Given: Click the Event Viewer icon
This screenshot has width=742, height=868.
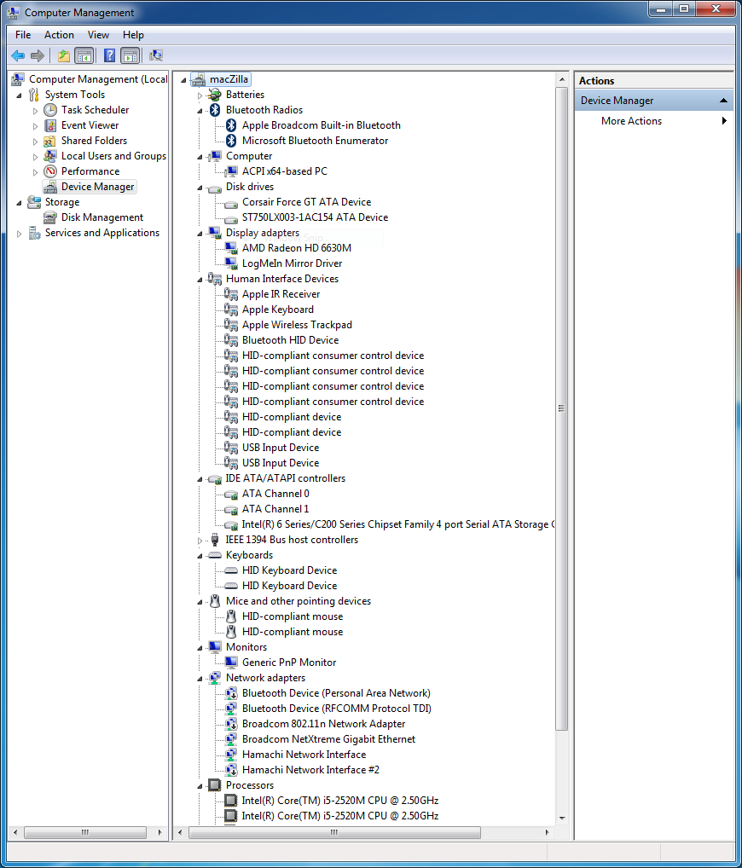Looking at the screenshot, I should click(50, 125).
